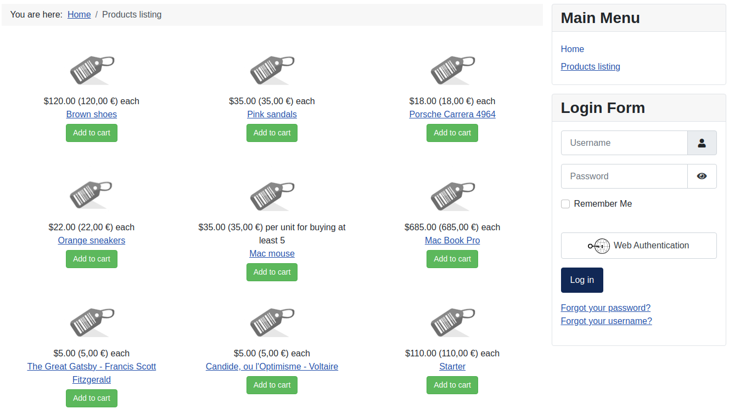
Task: Add Orange sneakers to cart
Action: pos(92,259)
